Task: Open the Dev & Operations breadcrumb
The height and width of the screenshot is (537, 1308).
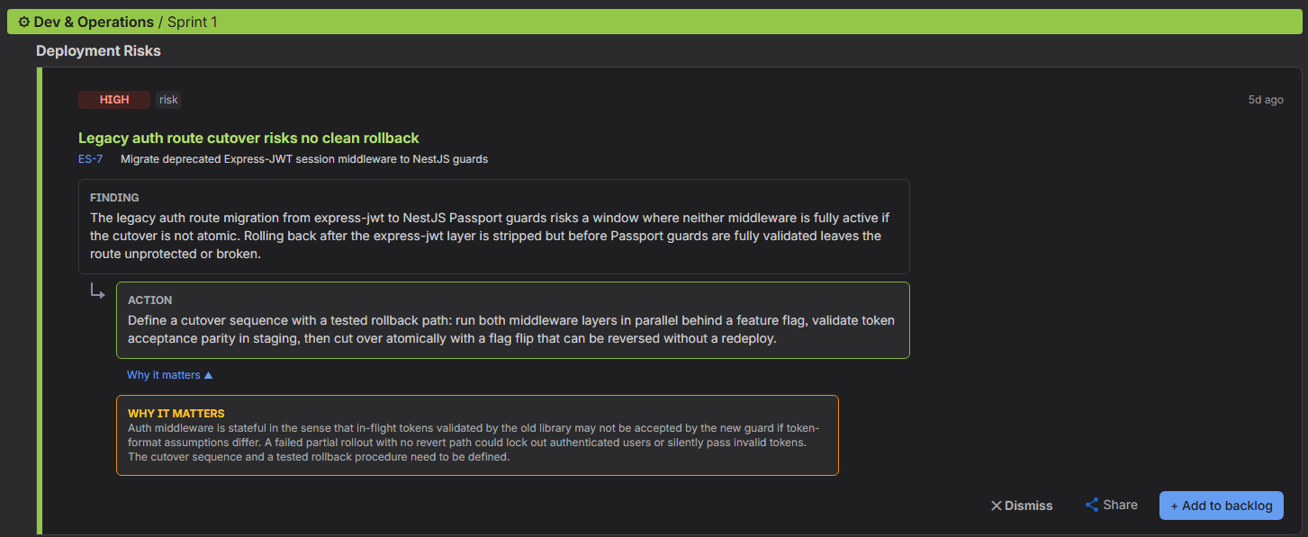Action: pyautogui.click(x=94, y=22)
